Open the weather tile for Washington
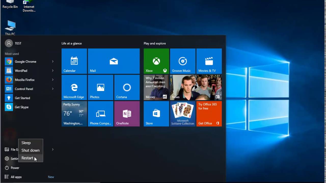Image resolution: width=326 pixels, height=183 pixels. point(74,114)
